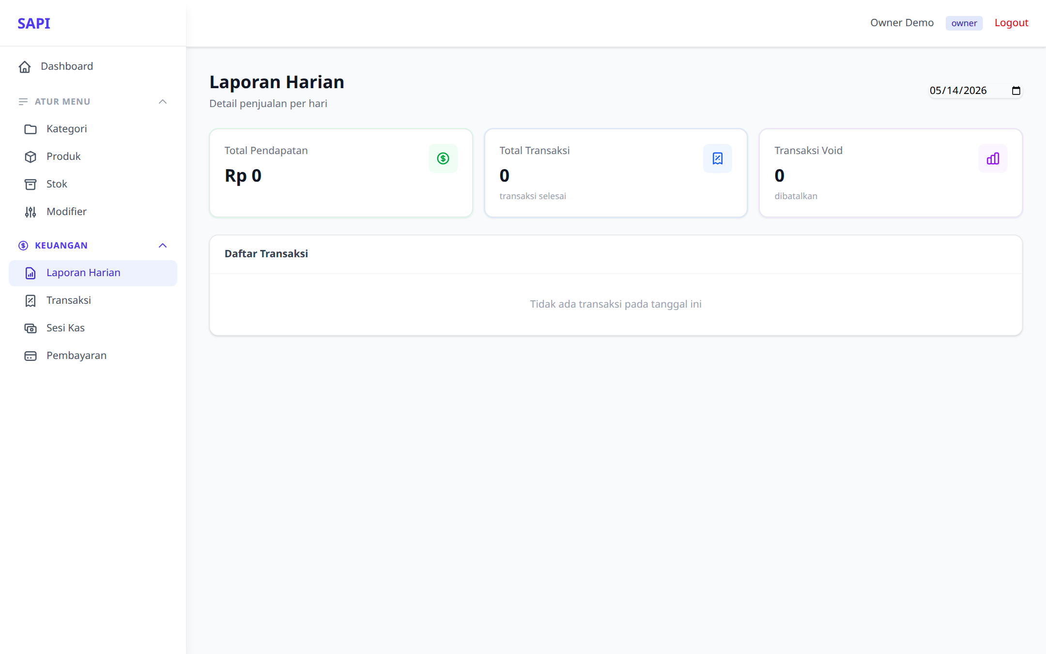Open the Transaksi menu item
Screen dimensions: 1046x654
[93, 300]
